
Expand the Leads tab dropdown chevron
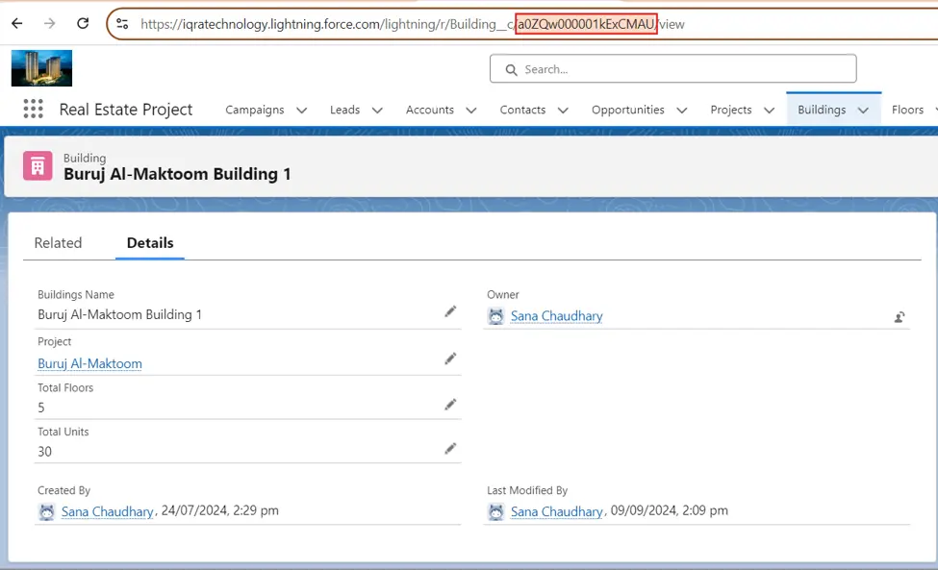pos(377,110)
